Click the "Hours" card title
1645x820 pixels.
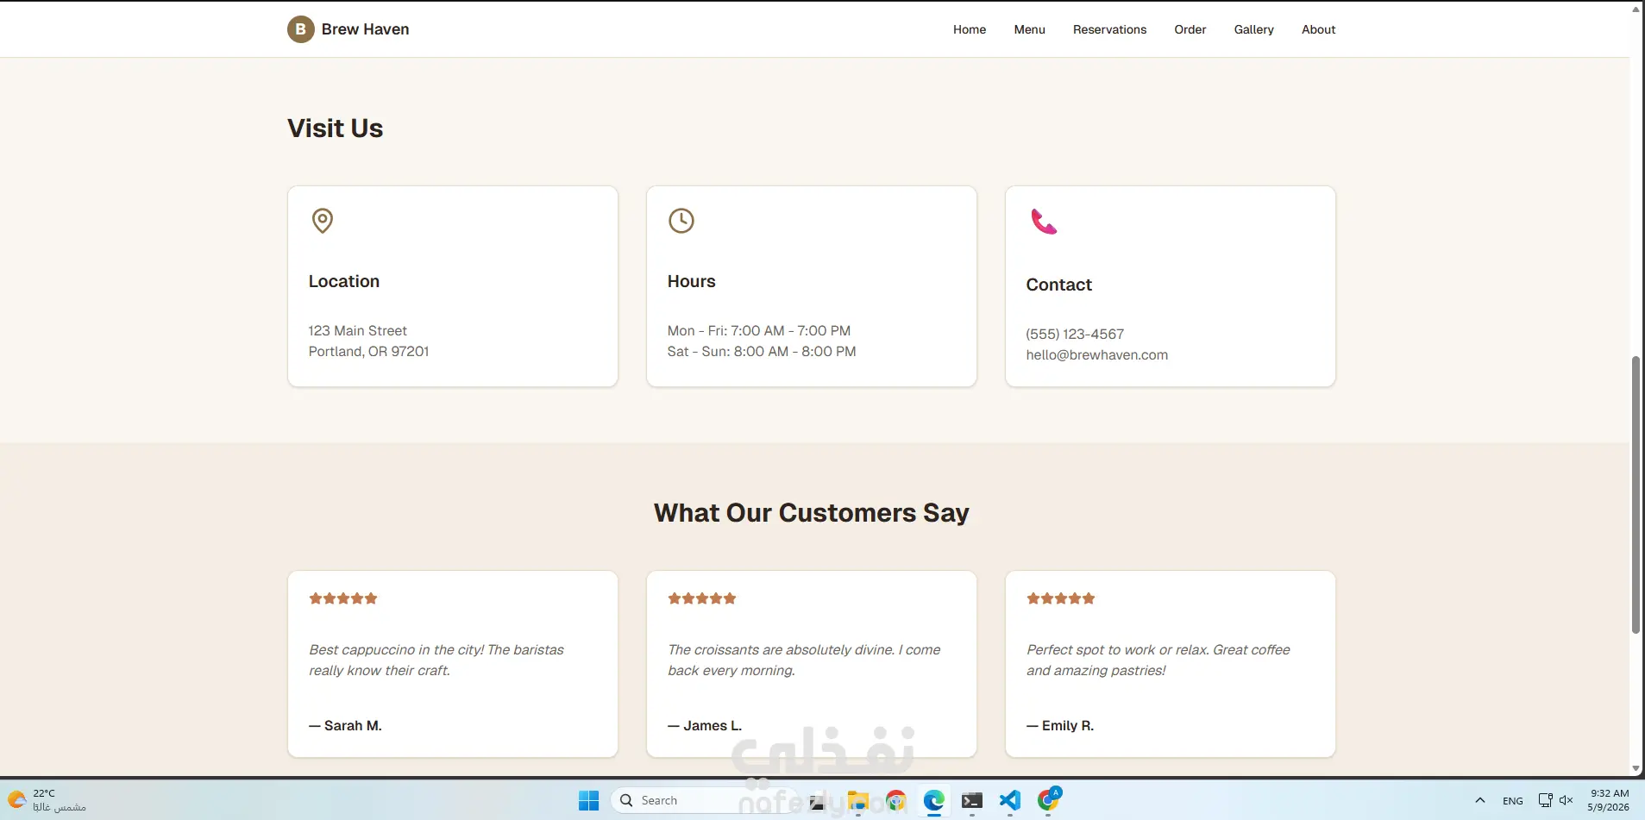click(x=692, y=281)
